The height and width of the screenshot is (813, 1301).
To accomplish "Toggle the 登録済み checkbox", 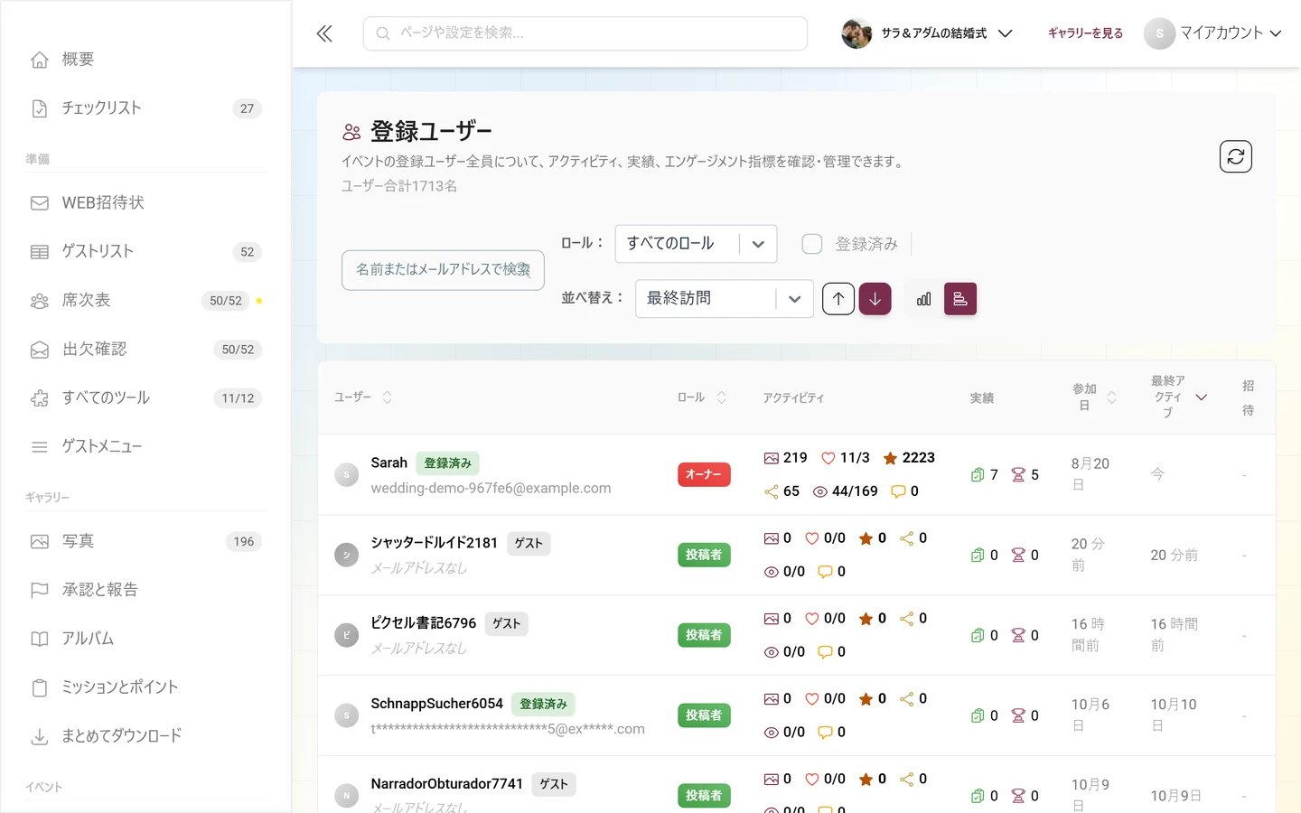I will pos(812,244).
